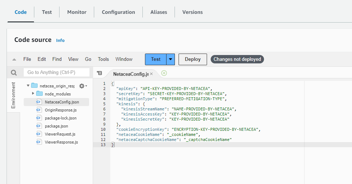Close the NetaceaConfig.js editor tab
Image resolution: width=352 pixels, height=184 pixels.
pos(152,74)
